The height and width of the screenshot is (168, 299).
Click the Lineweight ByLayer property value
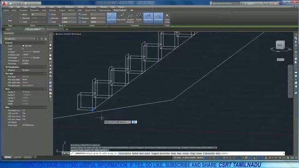(31, 58)
